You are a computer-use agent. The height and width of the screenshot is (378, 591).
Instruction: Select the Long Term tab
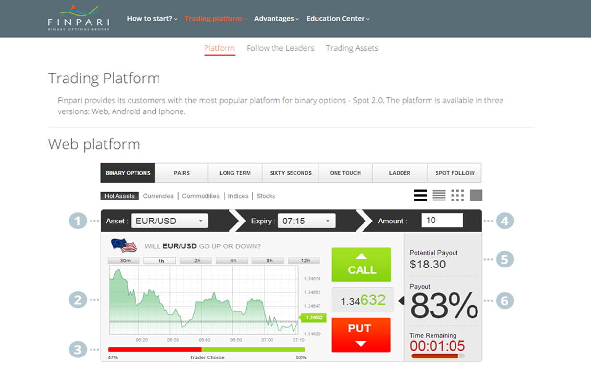pyautogui.click(x=235, y=173)
